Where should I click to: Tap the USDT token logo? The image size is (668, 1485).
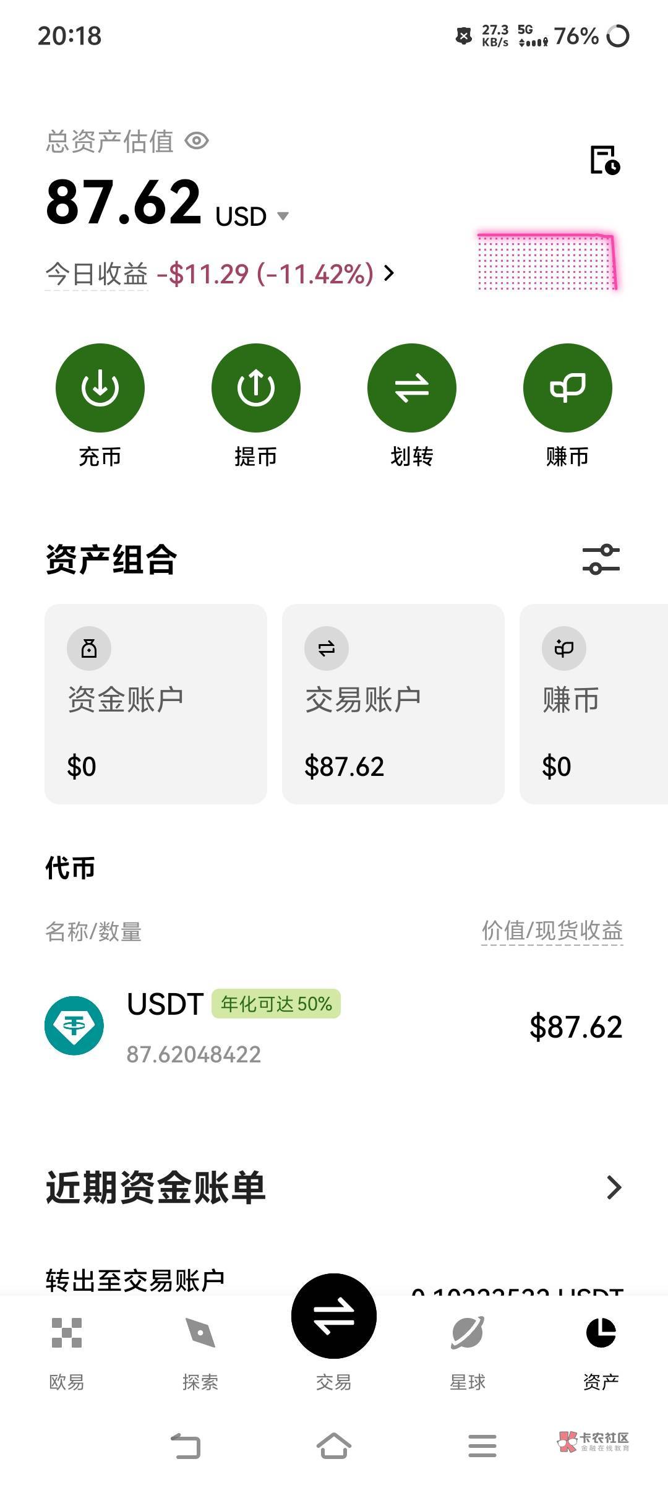(74, 1025)
